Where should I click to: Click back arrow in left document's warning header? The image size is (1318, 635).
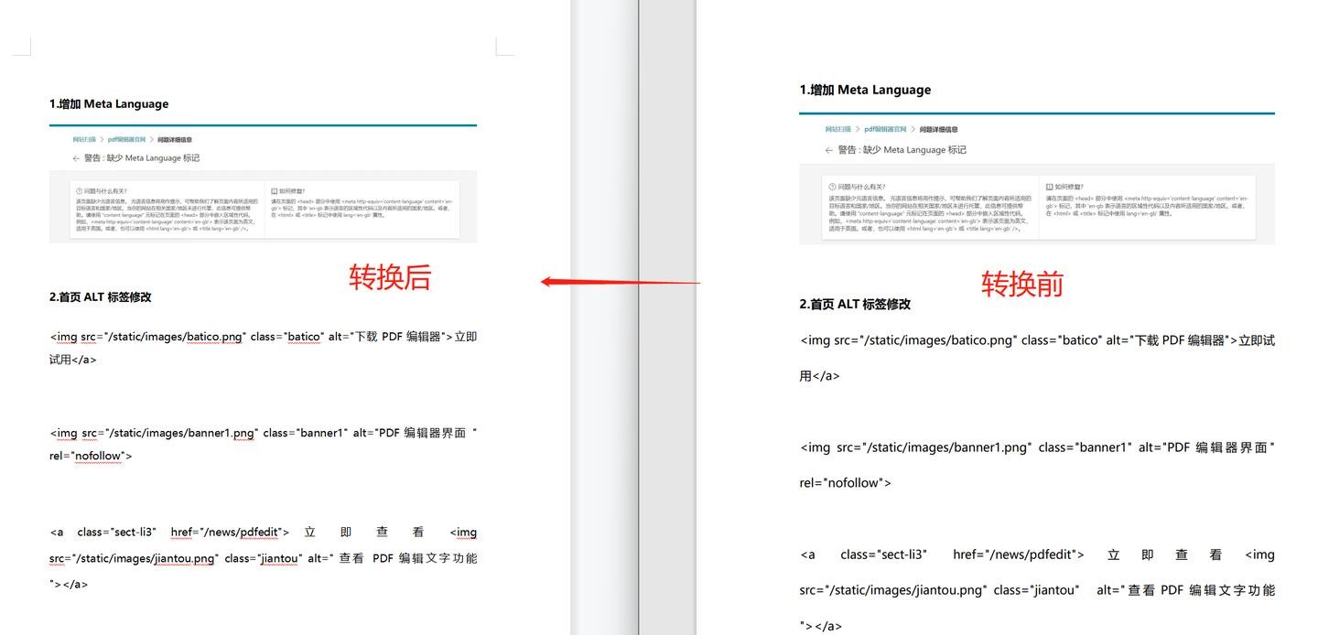(x=77, y=158)
